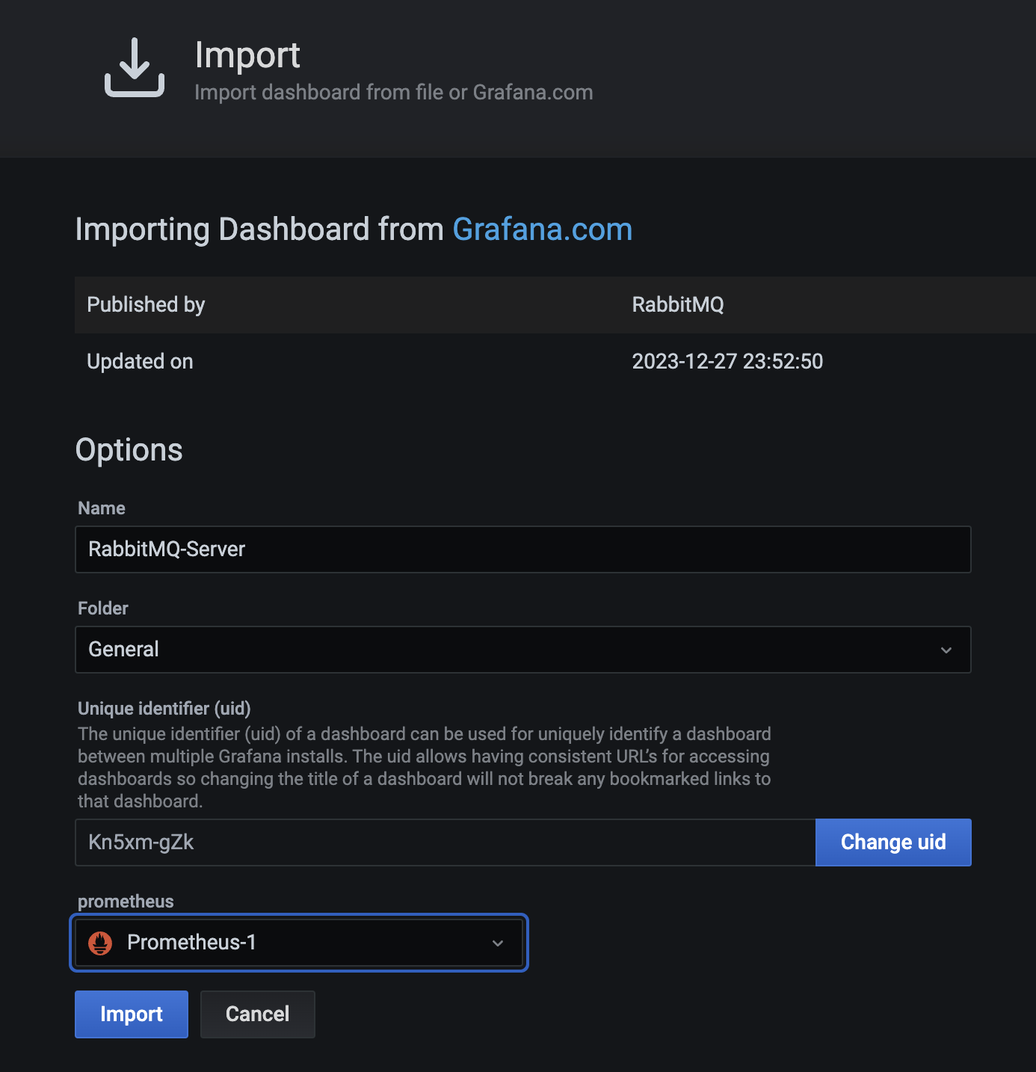Click the Import download icon in the header
The width and height of the screenshot is (1036, 1072).
coord(135,67)
